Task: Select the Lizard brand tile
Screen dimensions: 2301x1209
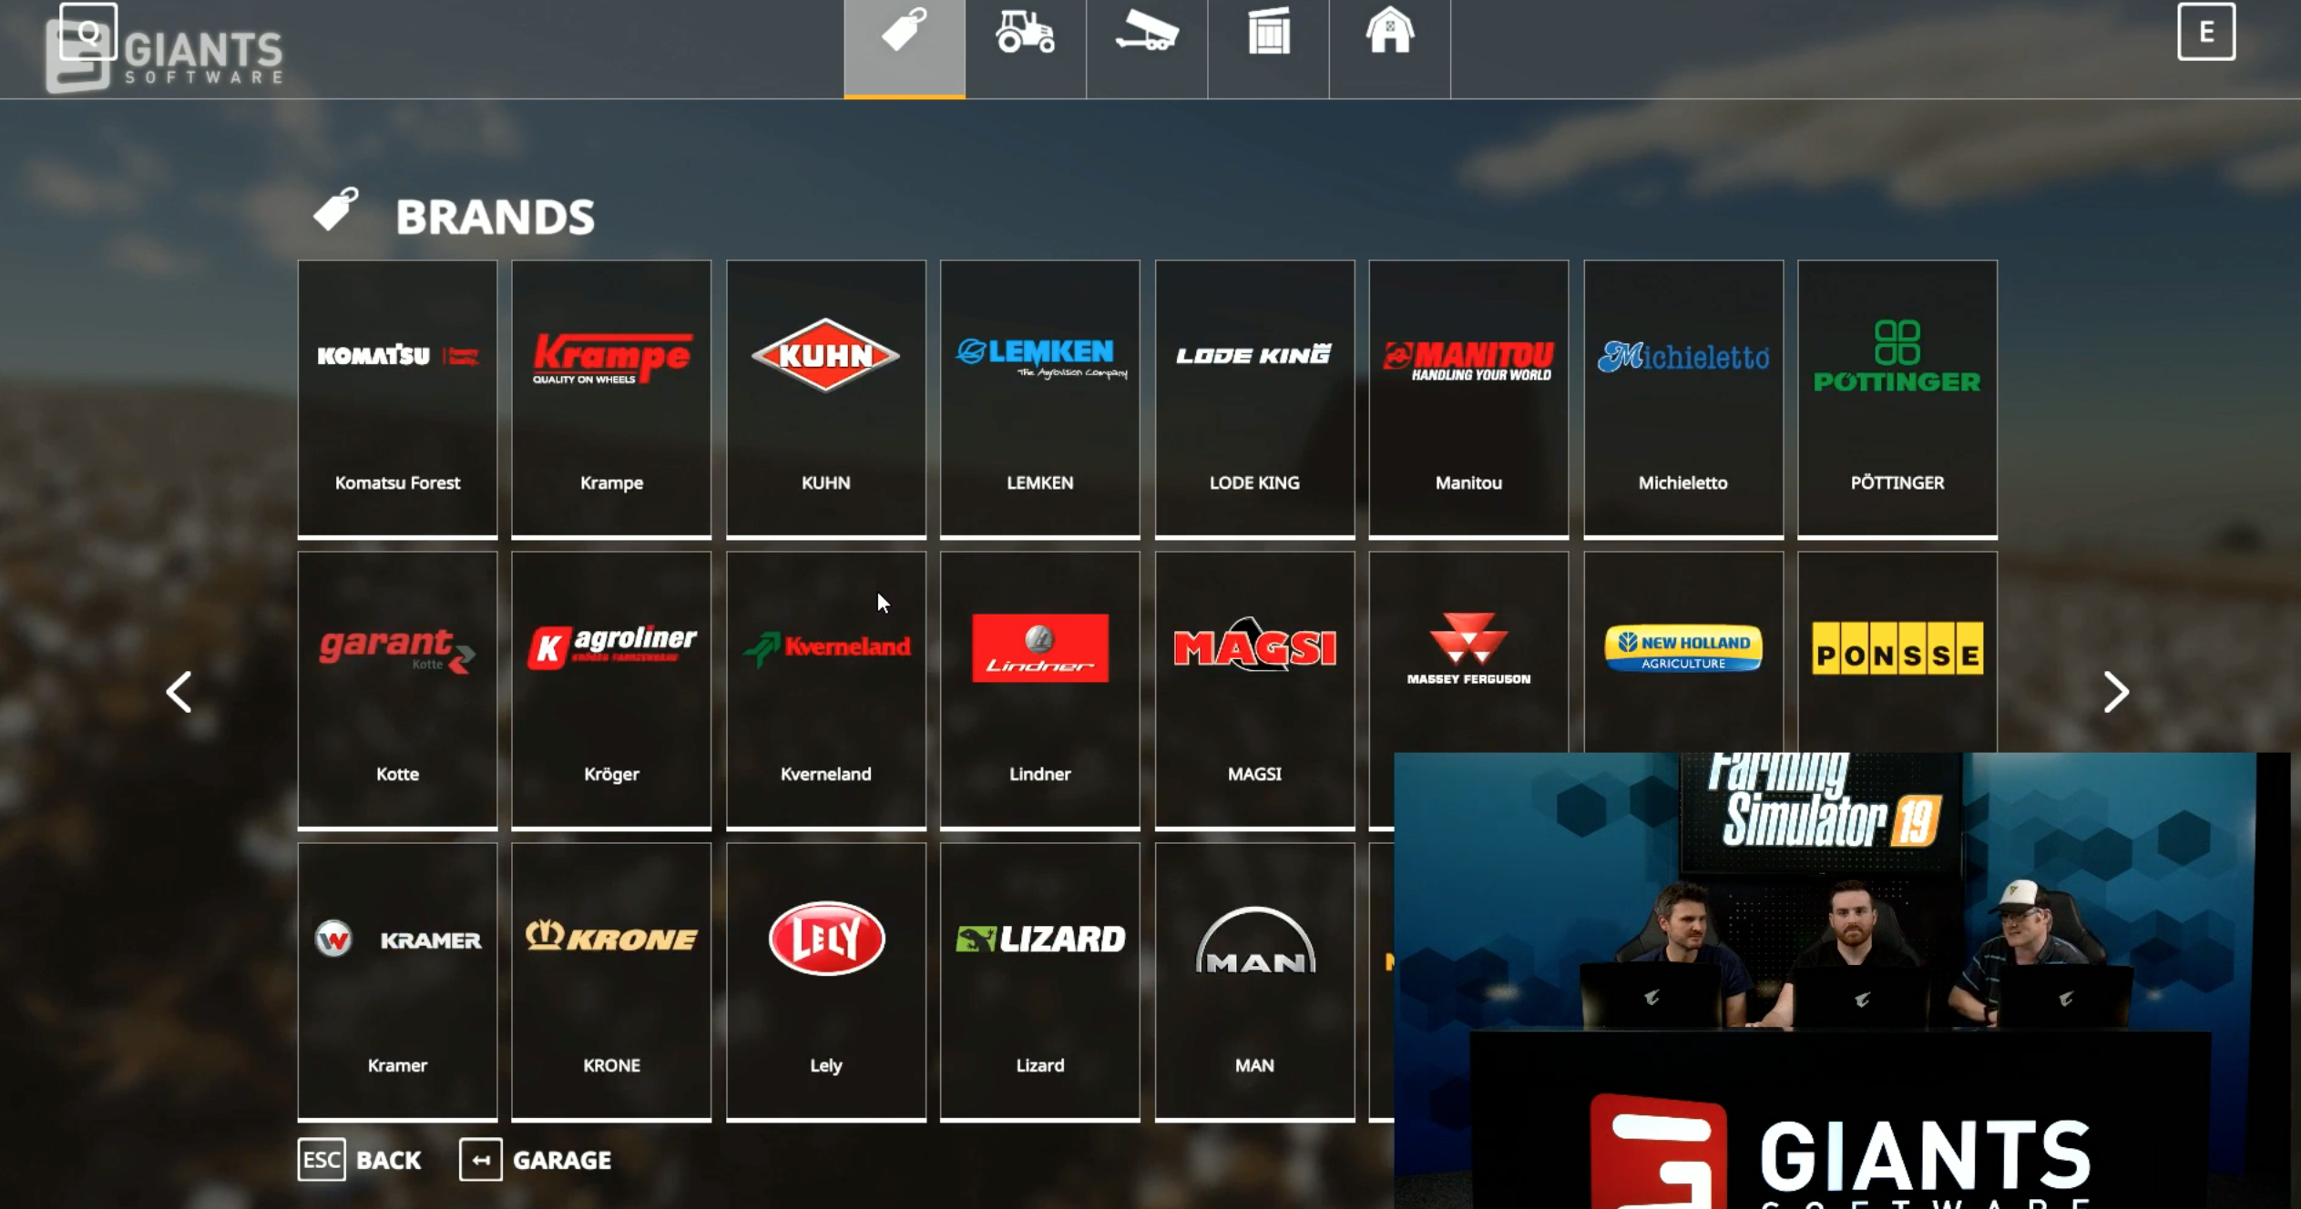Action: [1039, 981]
